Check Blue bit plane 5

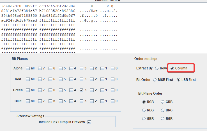[x=61, y=101]
